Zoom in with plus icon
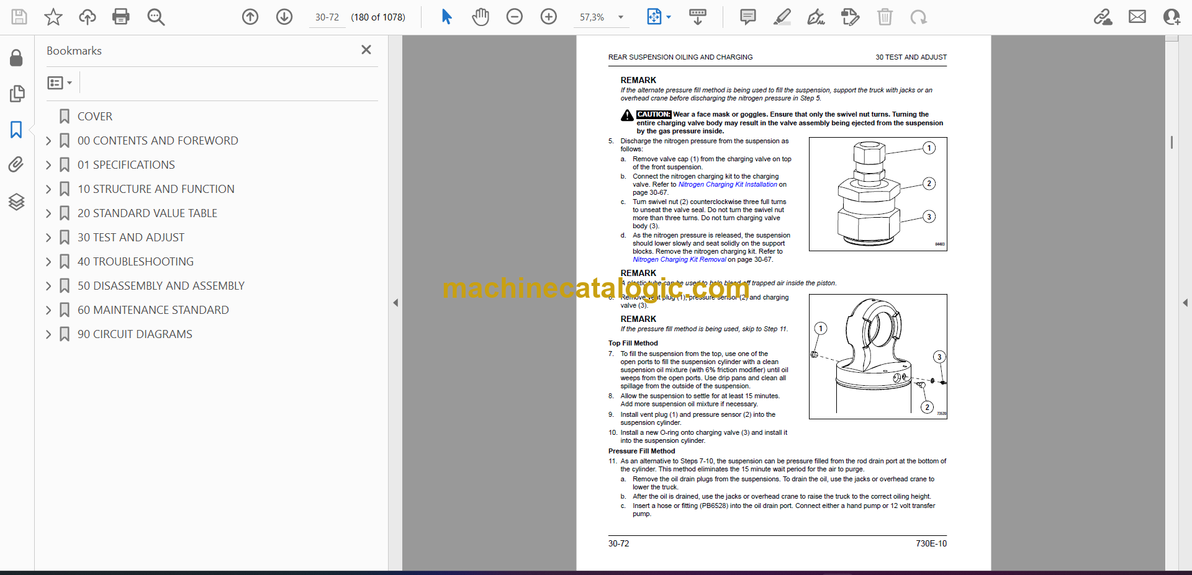This screenshot has width=1192, height=575. (549, 17)
